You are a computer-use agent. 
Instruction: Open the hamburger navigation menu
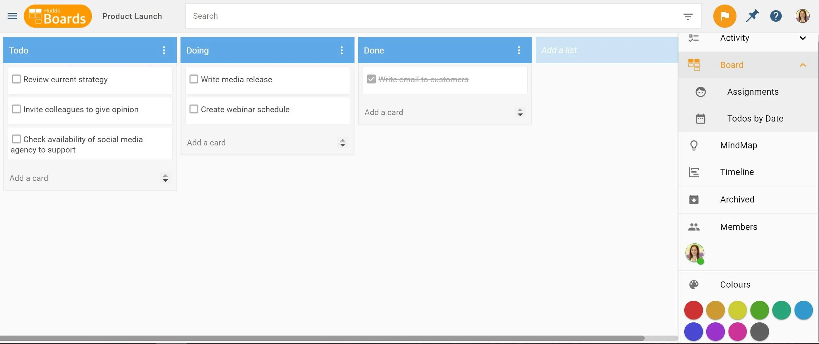12,16
